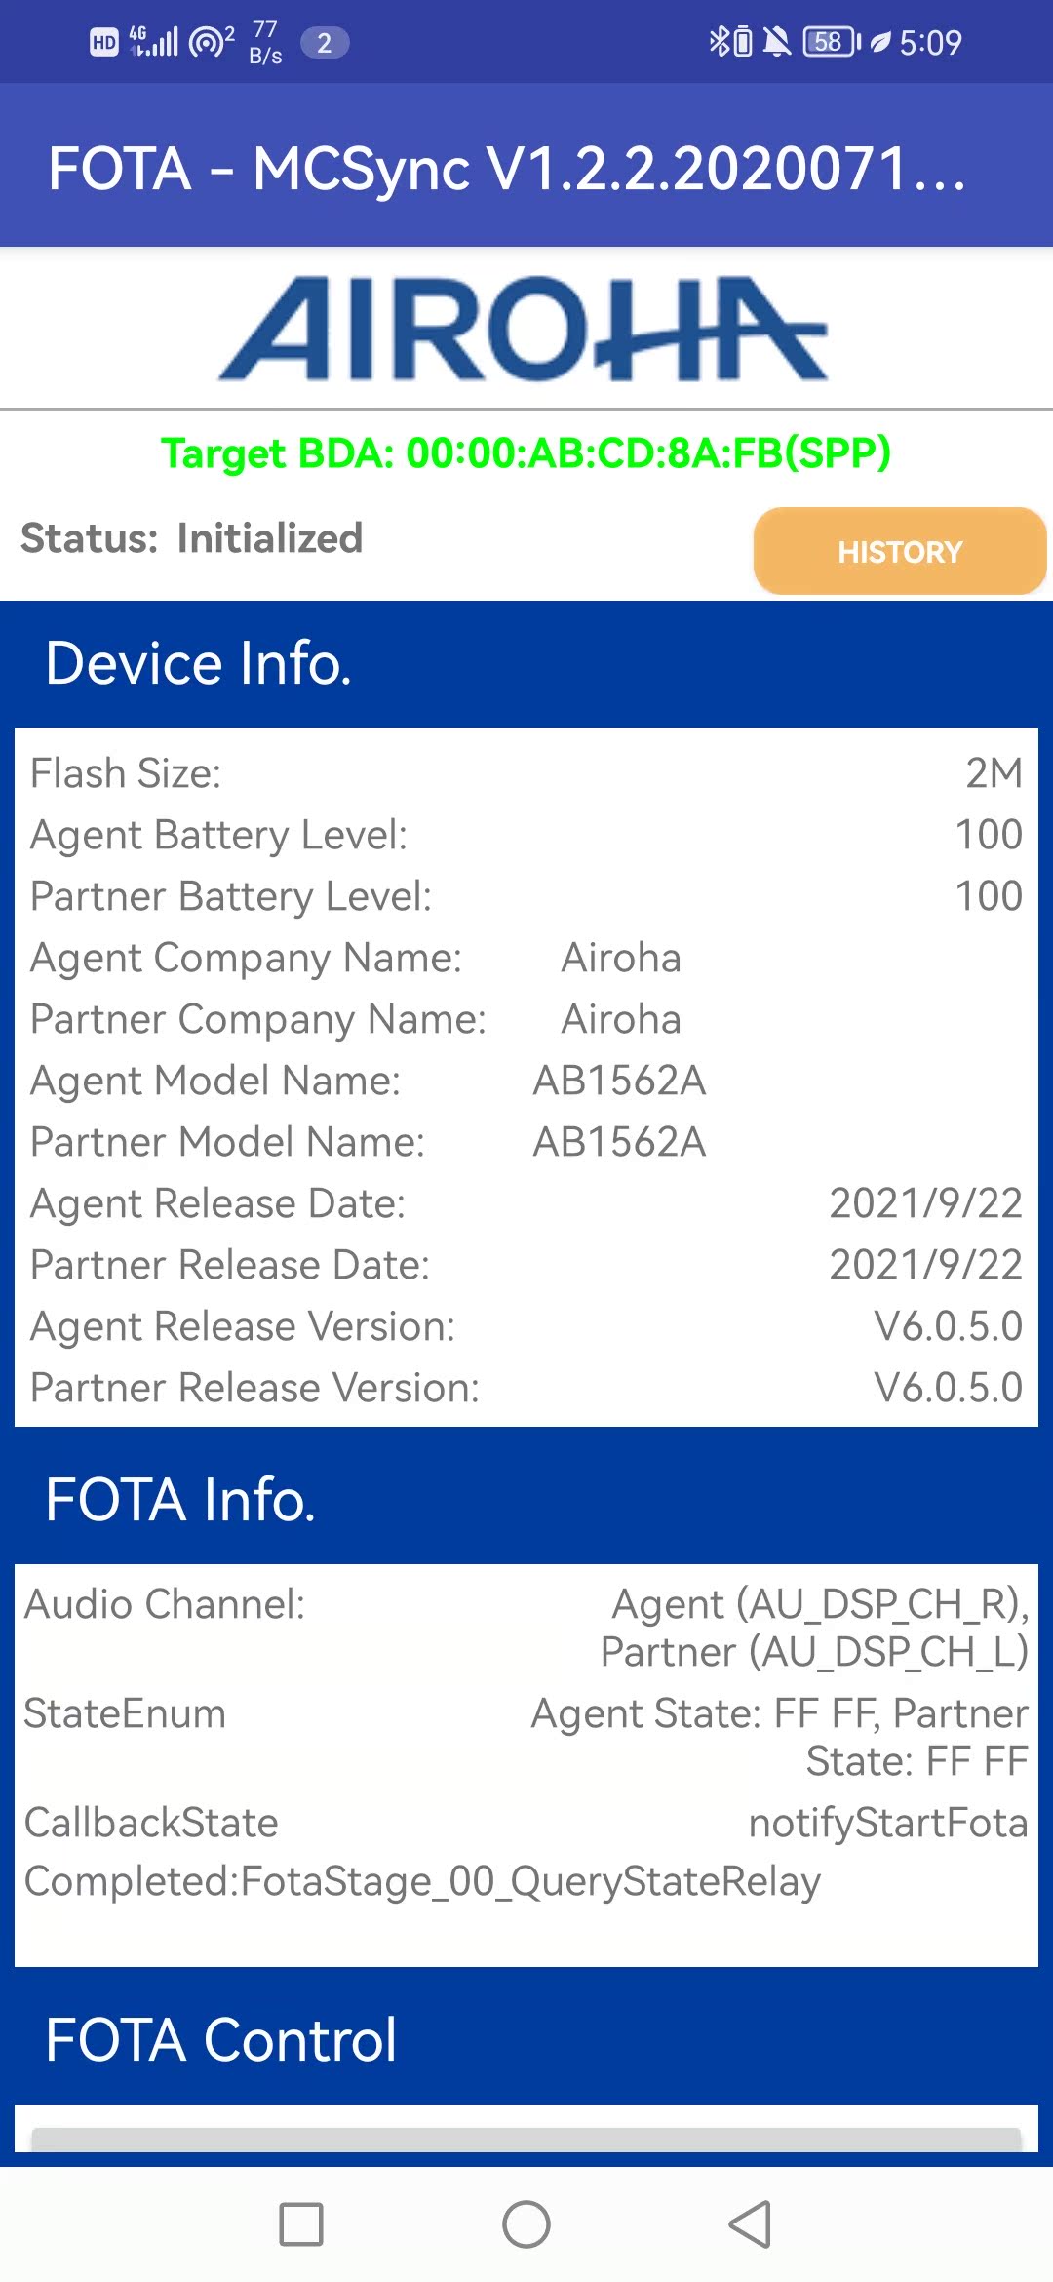Viewport: 1053px width, 2282px height.
Task: Open recent apps with the square button
Action: [301, 2224]
